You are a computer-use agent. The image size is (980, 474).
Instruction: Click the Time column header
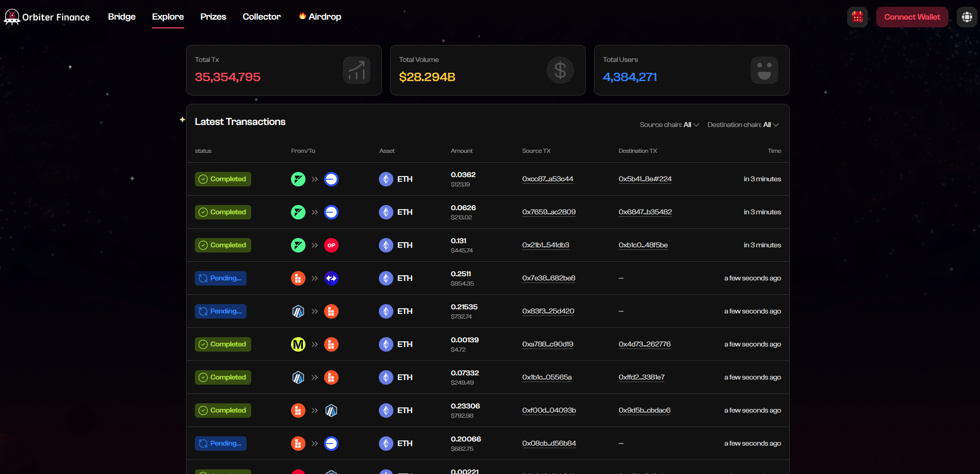click(774, 151)
